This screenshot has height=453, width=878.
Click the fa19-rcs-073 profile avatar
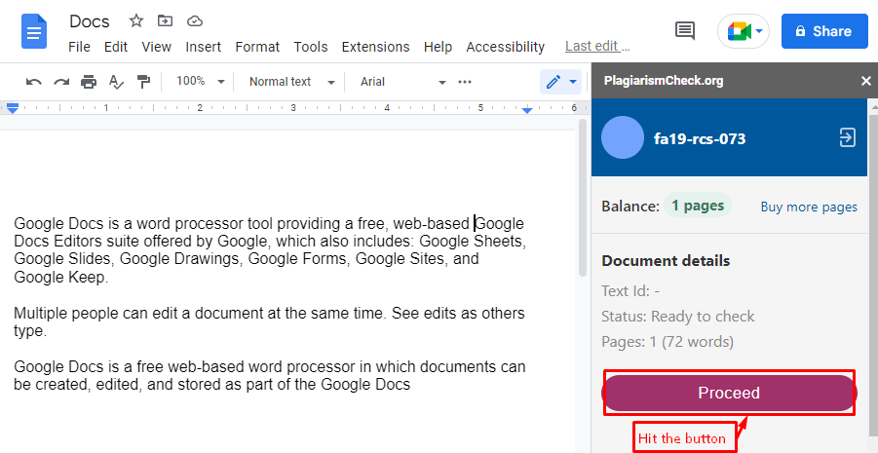(622, 137)
